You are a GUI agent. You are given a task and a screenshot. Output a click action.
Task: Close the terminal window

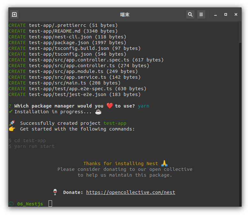(x=236, y=14)
